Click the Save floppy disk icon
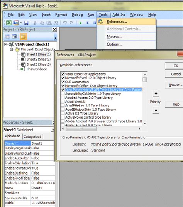The height and width of the screenshot is (207, 183). [26, 23]
